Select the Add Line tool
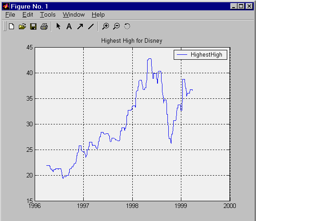The image size is (333, 221). pyautogui.click(x=91, y=27)
